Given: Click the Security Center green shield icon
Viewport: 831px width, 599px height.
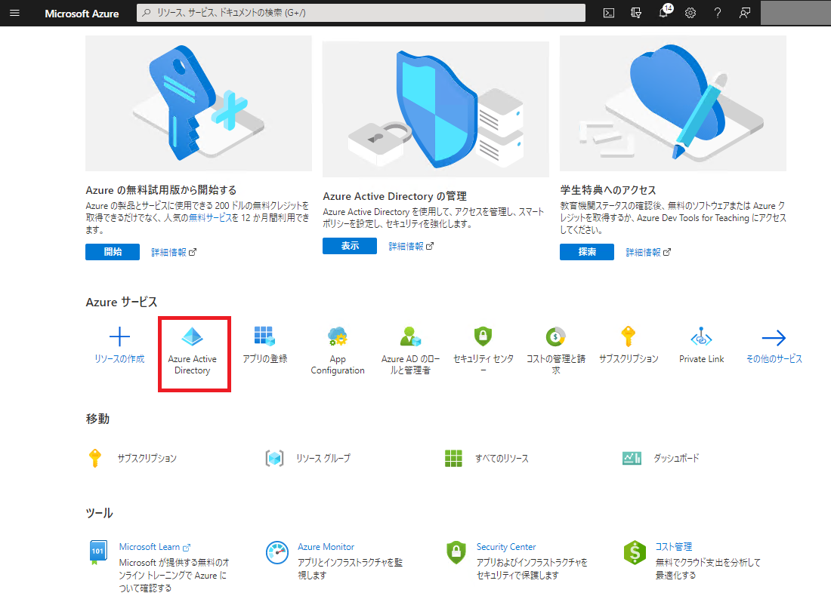Looking at the screenshot, I should [x=456, y=552].
